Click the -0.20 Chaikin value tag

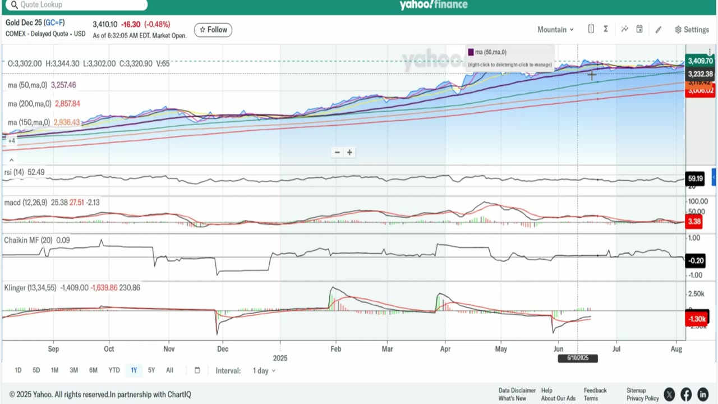(696, 260)
